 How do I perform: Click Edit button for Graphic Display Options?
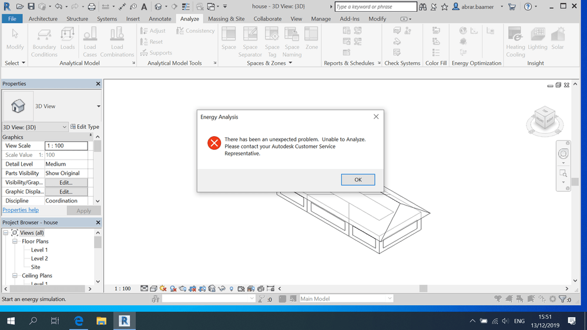66,191
